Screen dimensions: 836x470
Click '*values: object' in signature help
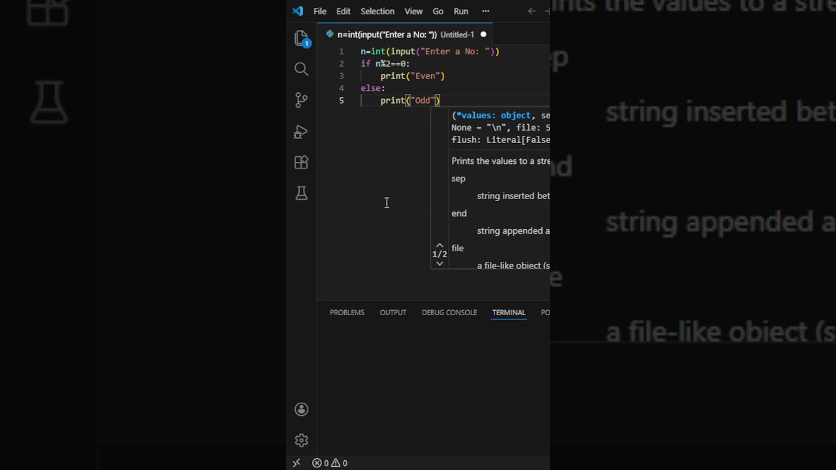coord(493,116)
